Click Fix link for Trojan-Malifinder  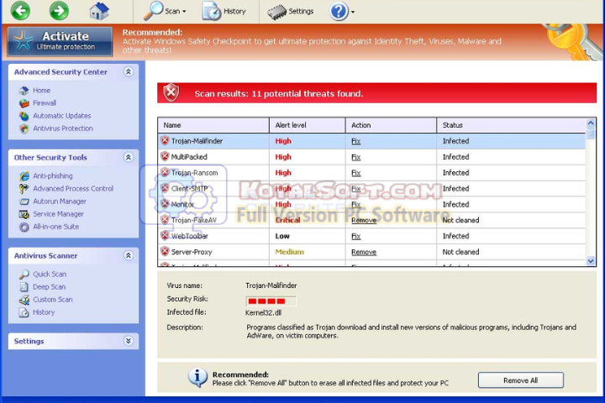[355, 141]
